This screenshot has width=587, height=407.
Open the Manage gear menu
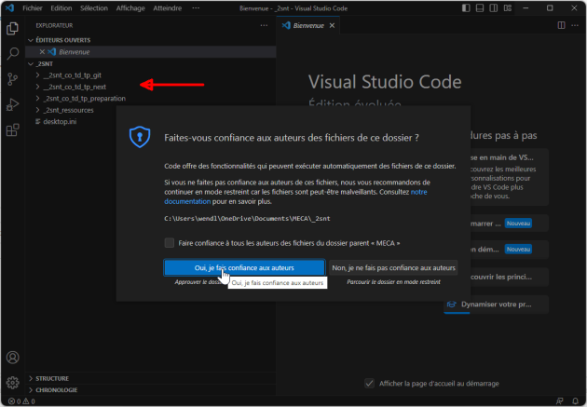tap(13, 382)
